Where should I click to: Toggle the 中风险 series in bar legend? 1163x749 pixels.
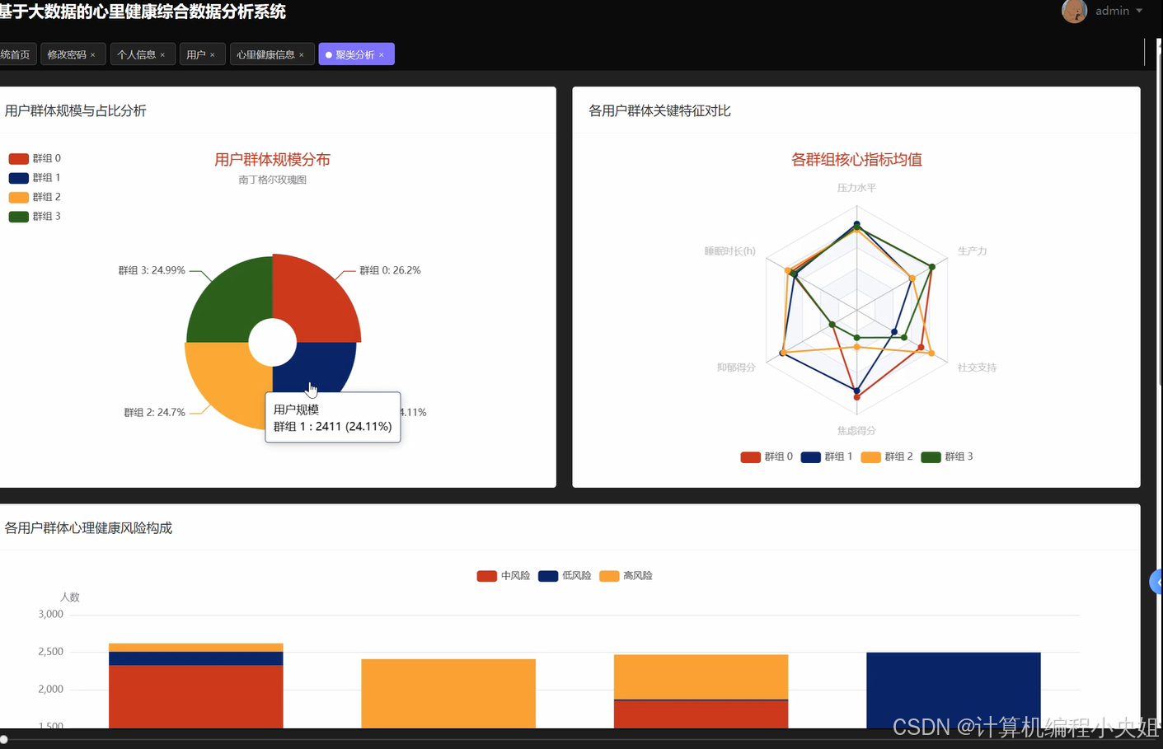(x=504, y=576)
